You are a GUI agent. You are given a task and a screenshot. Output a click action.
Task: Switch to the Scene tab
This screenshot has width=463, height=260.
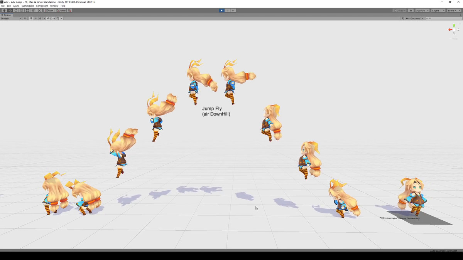[7, 15]
